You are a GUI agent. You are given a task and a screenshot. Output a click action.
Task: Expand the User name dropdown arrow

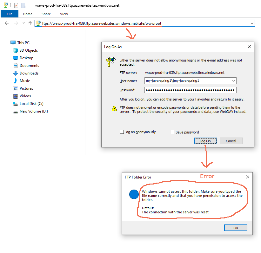(x=234, y=81)
